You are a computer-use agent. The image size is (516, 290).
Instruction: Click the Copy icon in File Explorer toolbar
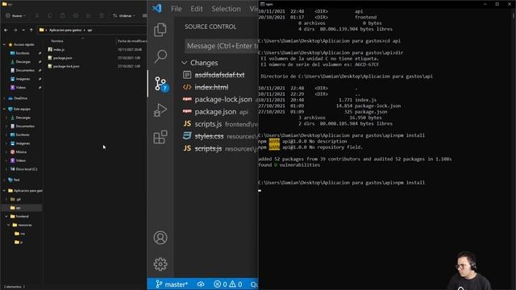[50, 16]
